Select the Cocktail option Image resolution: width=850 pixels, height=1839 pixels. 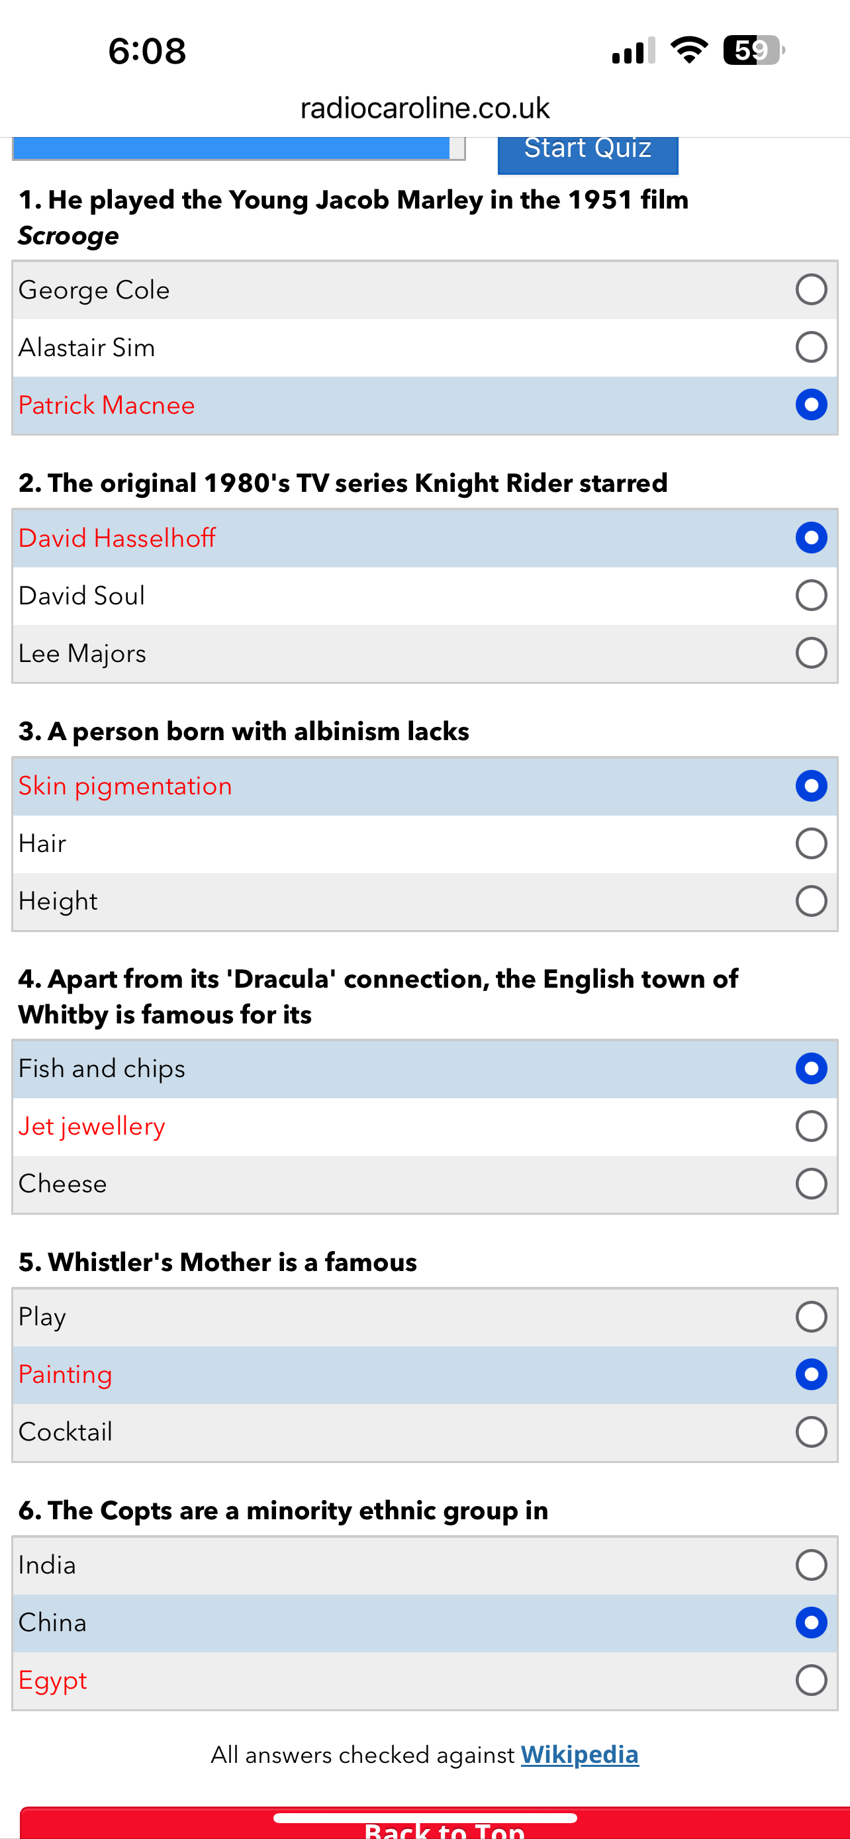click(x=811, y=1431)
